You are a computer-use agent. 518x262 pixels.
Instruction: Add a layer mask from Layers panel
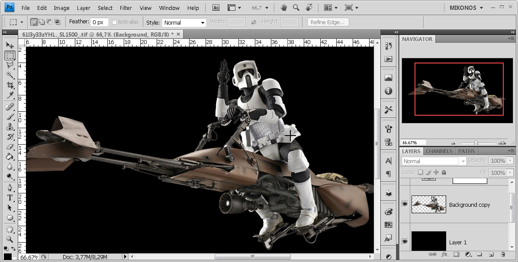(x=456, y=254)
